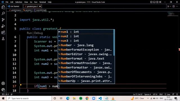Open the Terminal menu
Viewport: 180px width, 101px height.
(x=42, y=2)
